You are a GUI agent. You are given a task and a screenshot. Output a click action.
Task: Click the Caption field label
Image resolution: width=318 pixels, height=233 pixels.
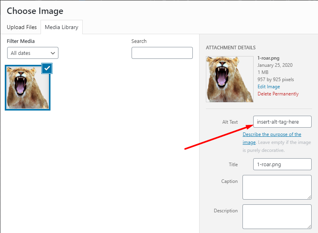[229, 181]
